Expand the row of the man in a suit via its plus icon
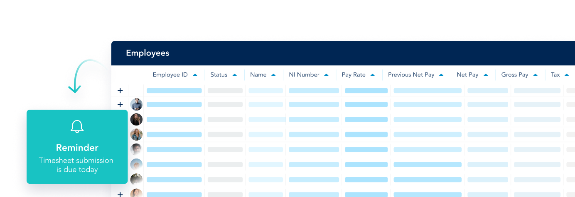This screenshot has width=575, height=197. 120,104
